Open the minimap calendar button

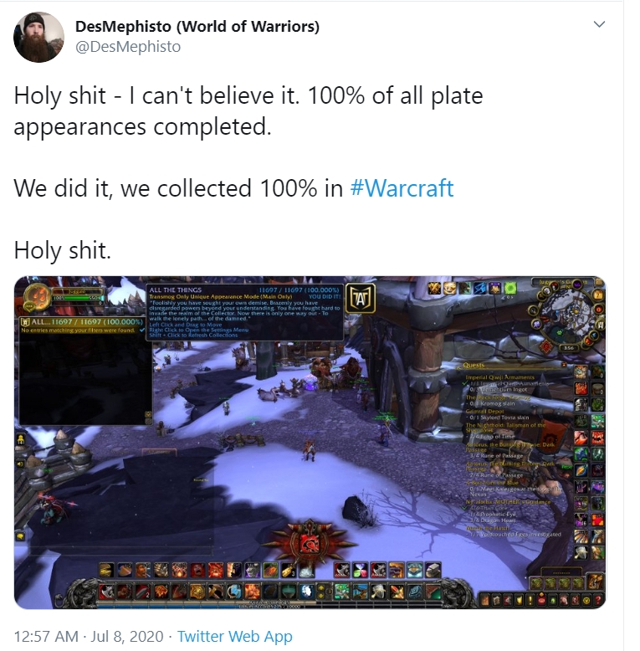tap(598, 295)
